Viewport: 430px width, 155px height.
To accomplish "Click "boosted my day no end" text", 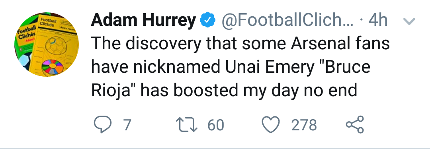I will pos(265,91).
